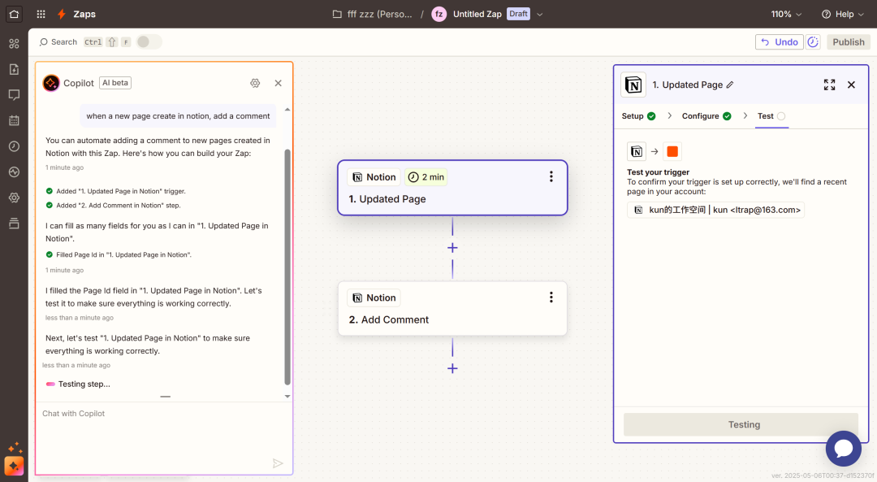Rename step with pencil icon
Image resolution: width=877 pixels, height=482 pixels.
pyautogui.click(x=730, y=85)
